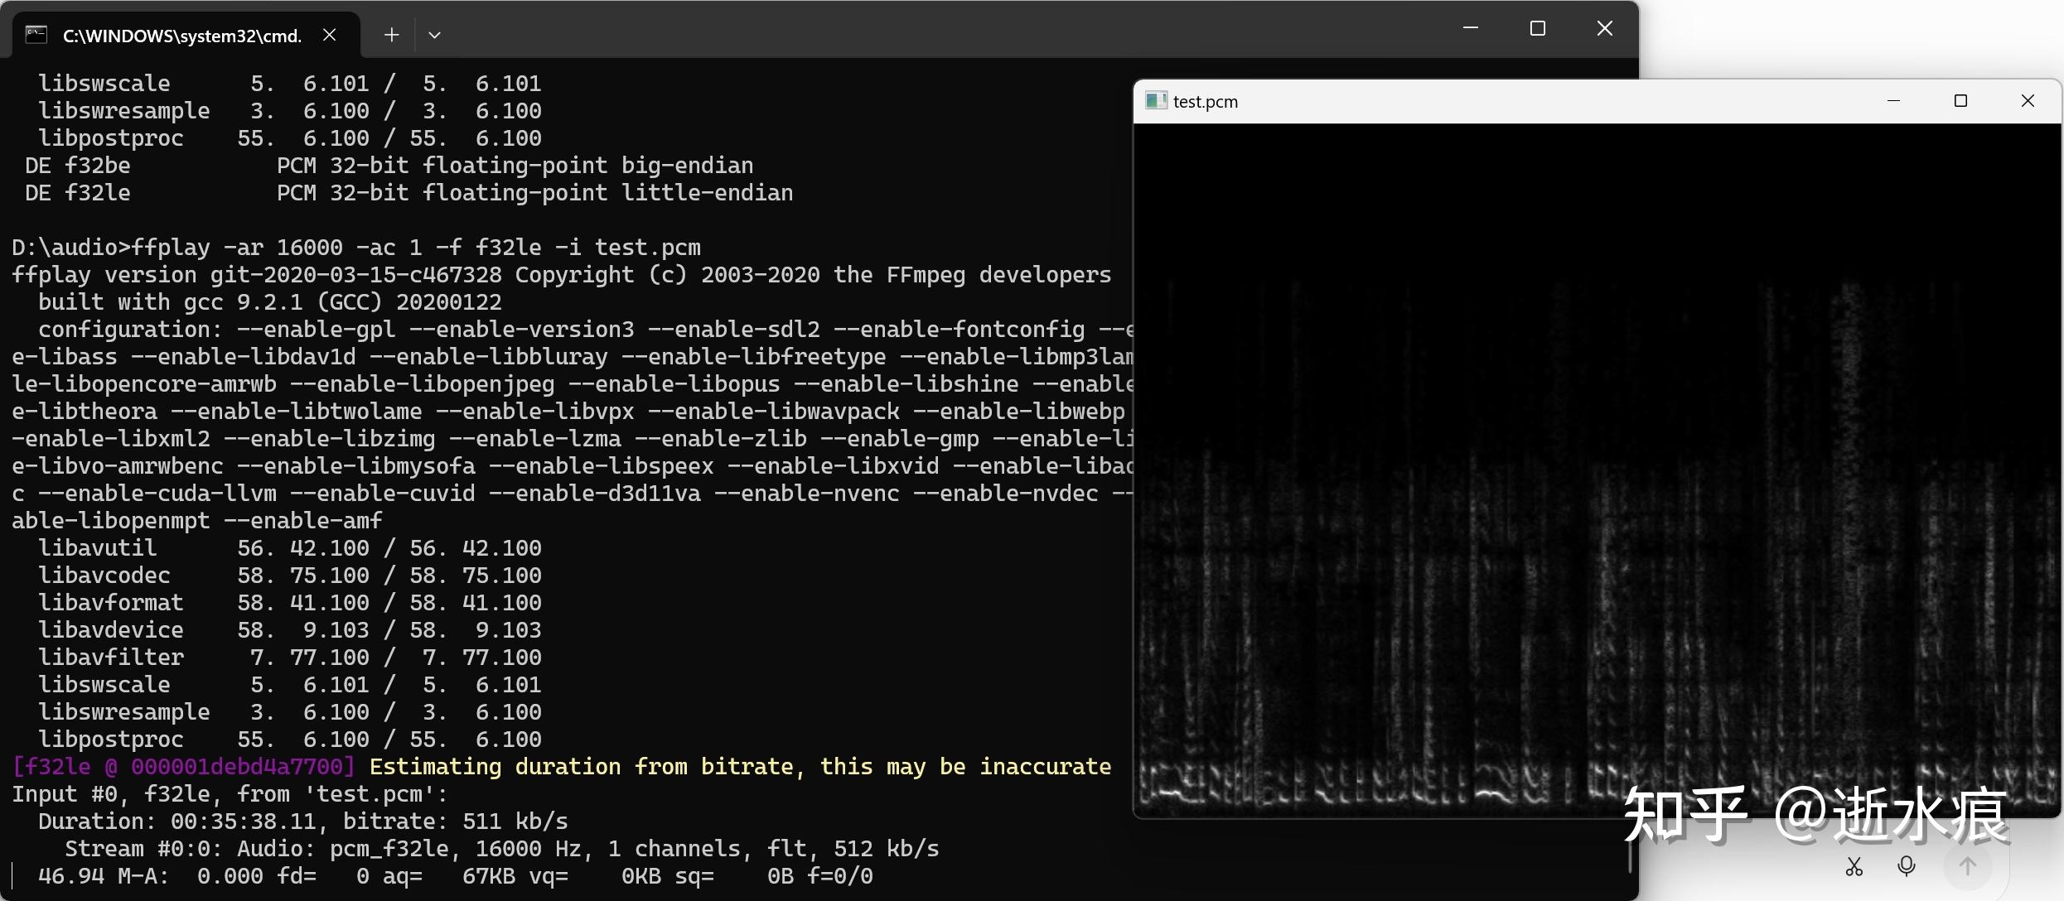The height and width of the screenshot is (901, 2064).
Task: Expand the new tab profile dropdown chevron
Action: click(x=434, y=35)
